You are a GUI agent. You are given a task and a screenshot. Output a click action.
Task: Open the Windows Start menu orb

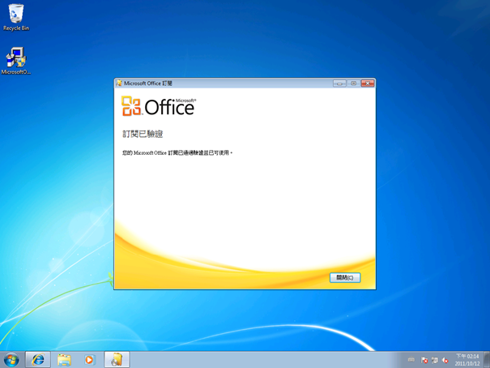[11, 360]
